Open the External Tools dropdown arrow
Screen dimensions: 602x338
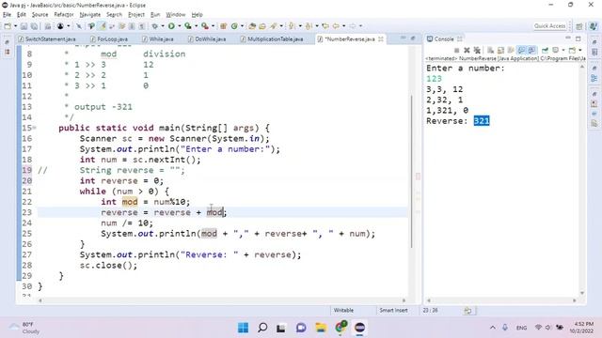pyautogui.click(x=214, y=26)
